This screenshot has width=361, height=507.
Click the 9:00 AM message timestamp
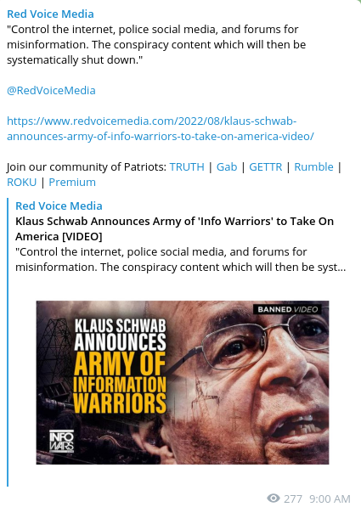(x=330, y=499)
